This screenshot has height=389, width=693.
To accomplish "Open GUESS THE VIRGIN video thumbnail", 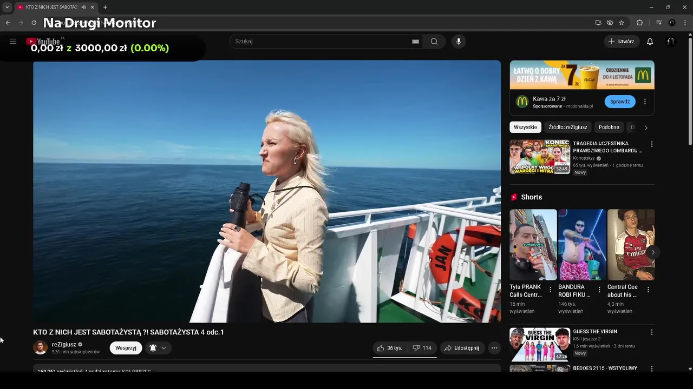I will 540,345.
